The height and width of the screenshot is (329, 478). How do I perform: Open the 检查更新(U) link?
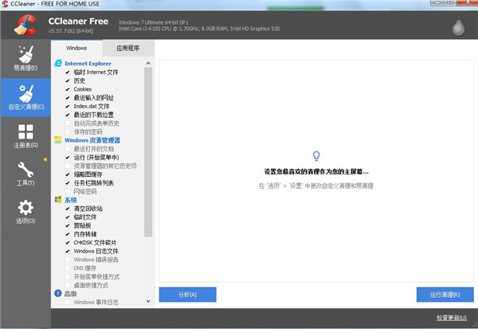pos(452,318)
